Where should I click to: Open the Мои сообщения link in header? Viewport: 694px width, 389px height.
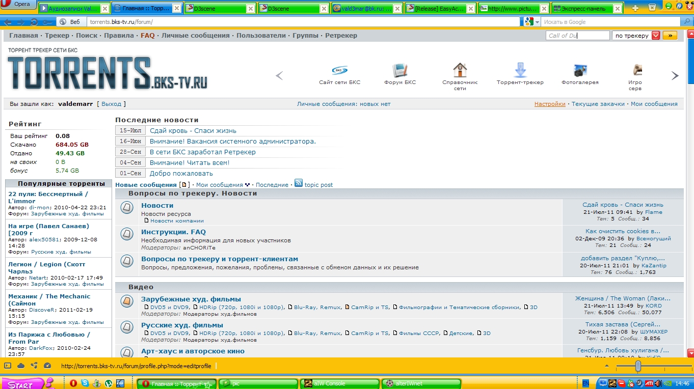(654, 104)
